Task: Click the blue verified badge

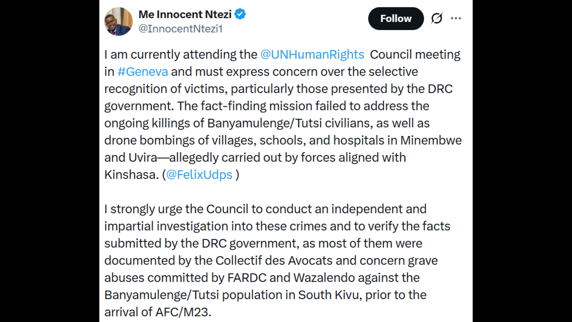Action: (240, 14)
